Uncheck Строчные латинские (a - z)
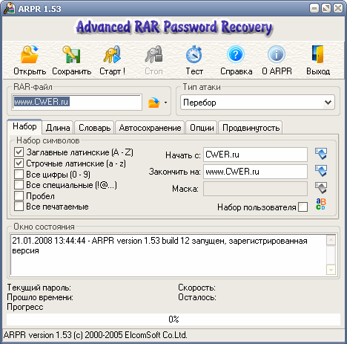 (19, 163)
